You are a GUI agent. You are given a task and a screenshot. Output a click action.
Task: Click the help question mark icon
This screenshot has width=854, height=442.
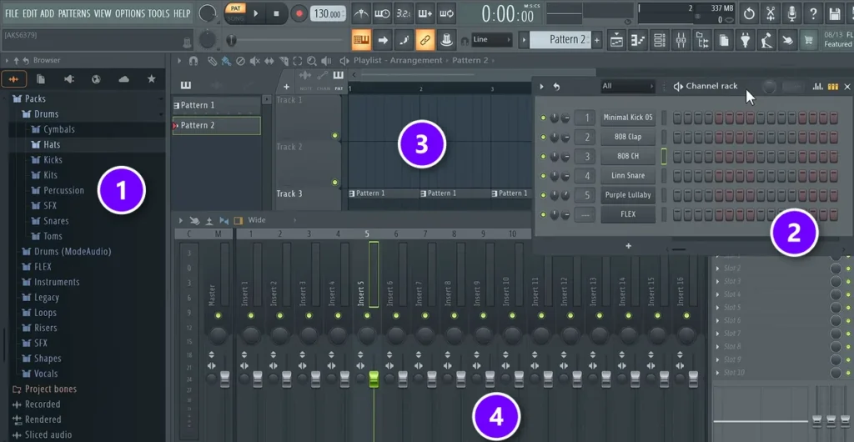pyautogui.click(x=813, y=13)
